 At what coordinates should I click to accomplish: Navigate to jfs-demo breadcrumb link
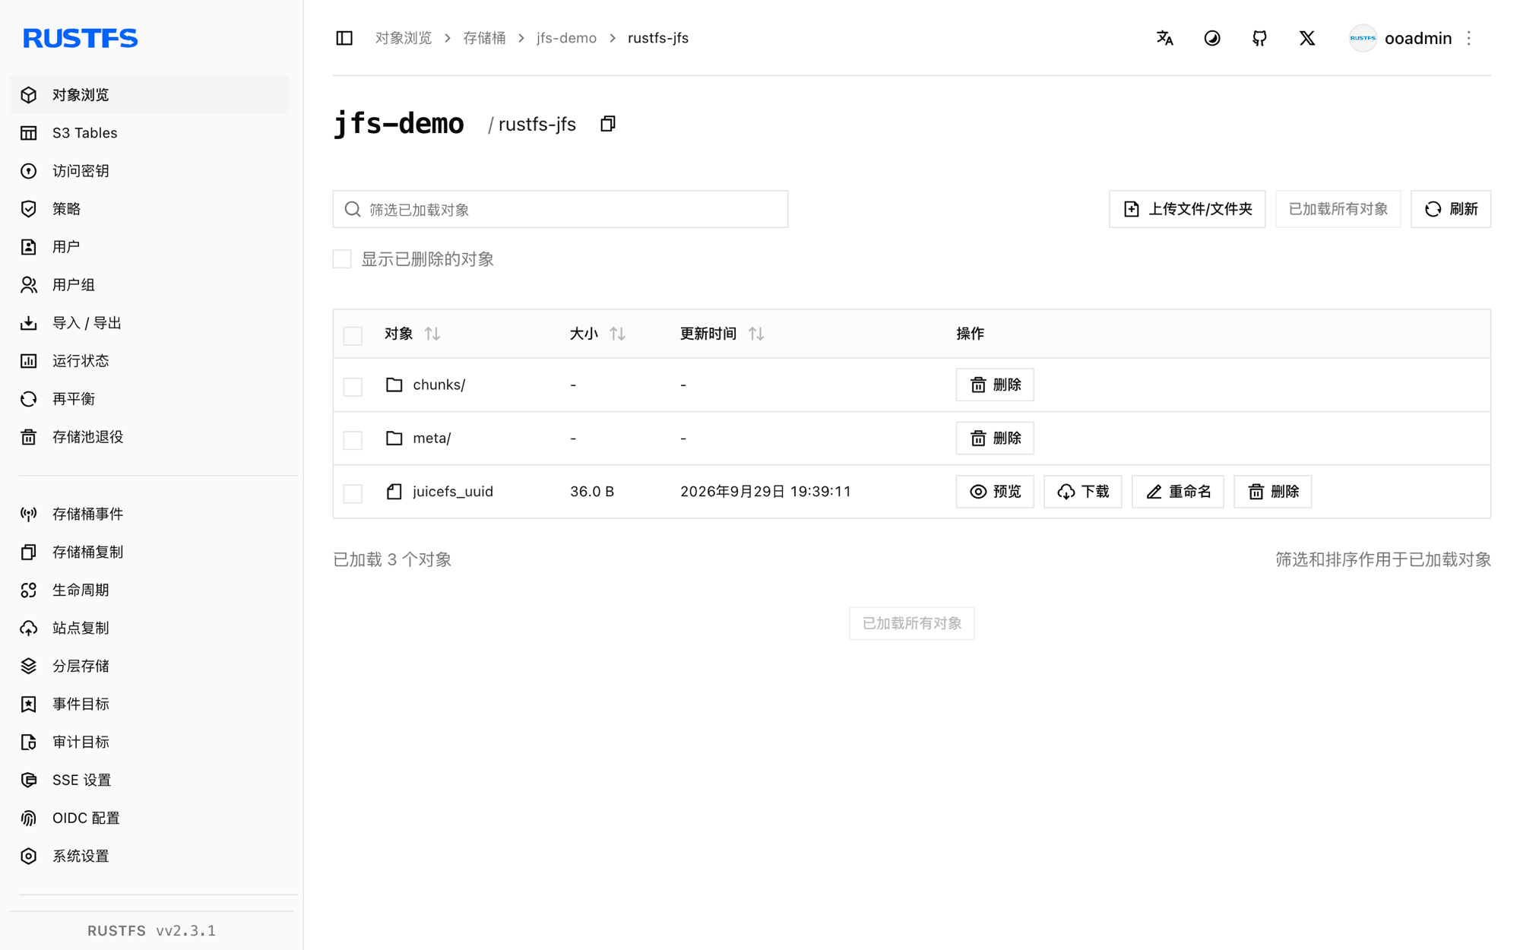pyautogui.click(x=566, y=38)
